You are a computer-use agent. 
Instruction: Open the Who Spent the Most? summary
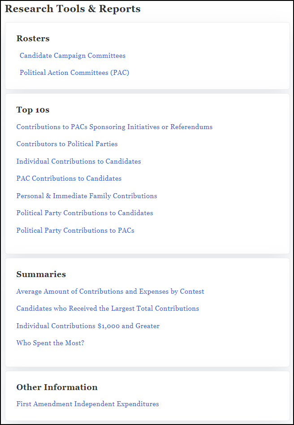(x=50, y=343)
